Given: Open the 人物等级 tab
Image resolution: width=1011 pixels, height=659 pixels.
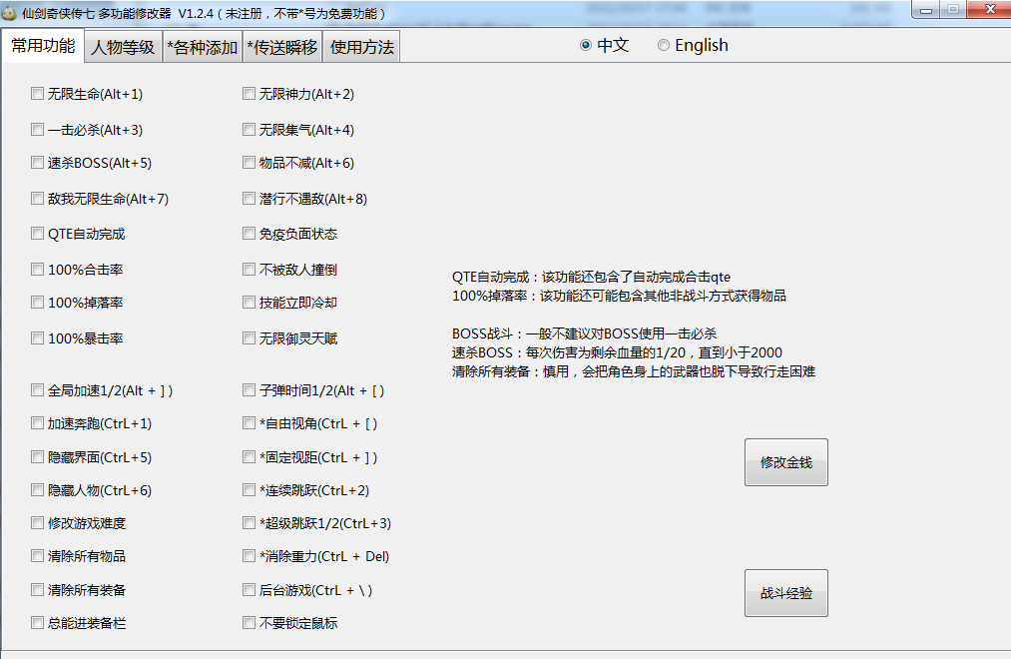Looking at the screenshot, I should click(123, 47).
